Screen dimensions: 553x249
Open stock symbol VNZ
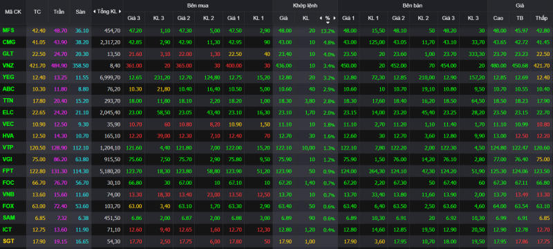[8, 66]
